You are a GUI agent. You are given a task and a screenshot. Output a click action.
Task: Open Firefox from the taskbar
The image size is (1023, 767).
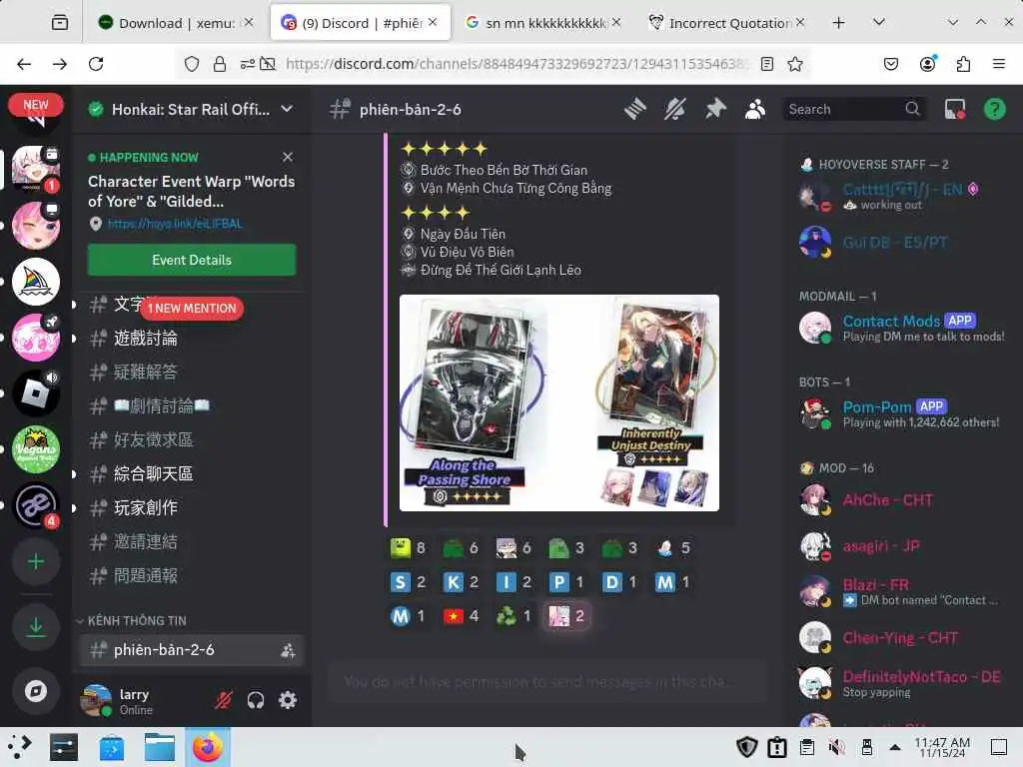[208, 747]
